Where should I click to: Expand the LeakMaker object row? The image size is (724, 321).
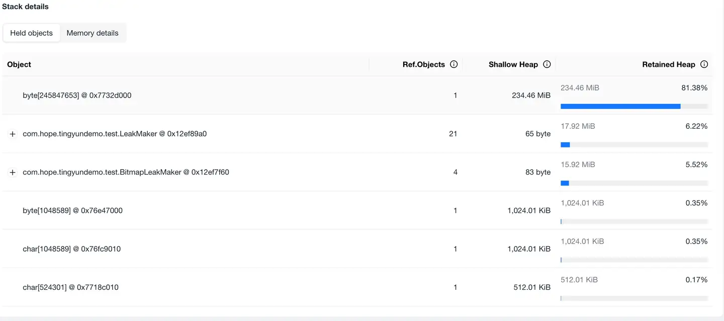tap(13, 134)
